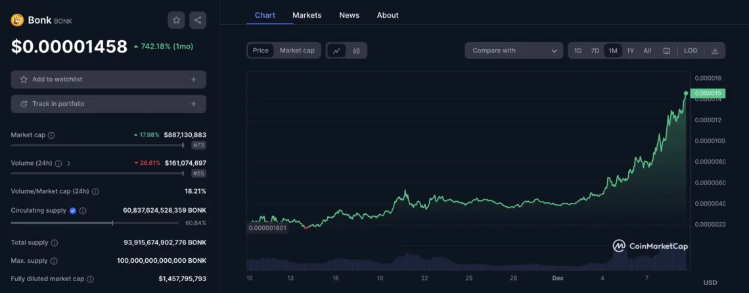The height and width of the screenshot is (293, 749).
Task: Expand Volume (24h) chevron arrow
Action: (x=69, y=164)
